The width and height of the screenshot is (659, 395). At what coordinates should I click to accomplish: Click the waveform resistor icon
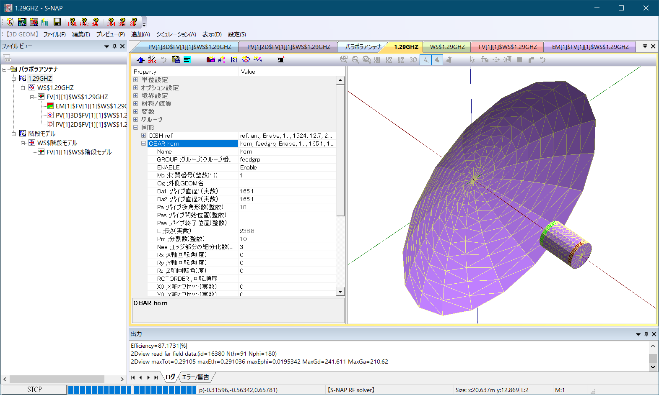coord(258,60)
